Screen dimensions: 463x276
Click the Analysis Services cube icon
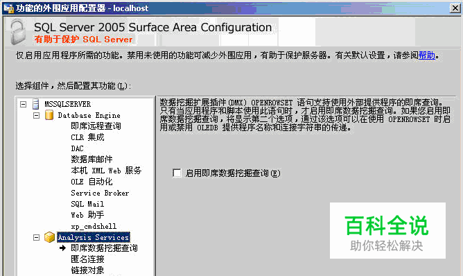pyautogui.click(x=49, y=237)
